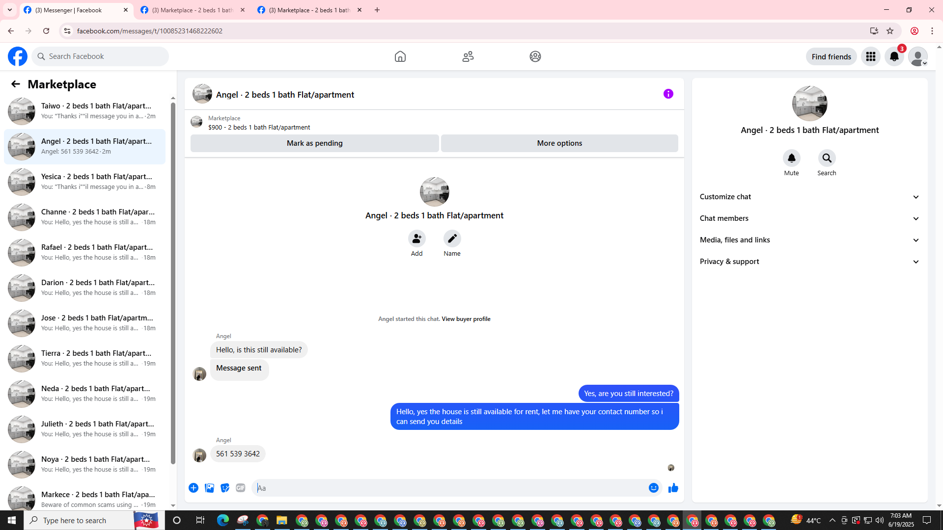Open conversation information icon

pyautogui.click(x=668, y=94)
